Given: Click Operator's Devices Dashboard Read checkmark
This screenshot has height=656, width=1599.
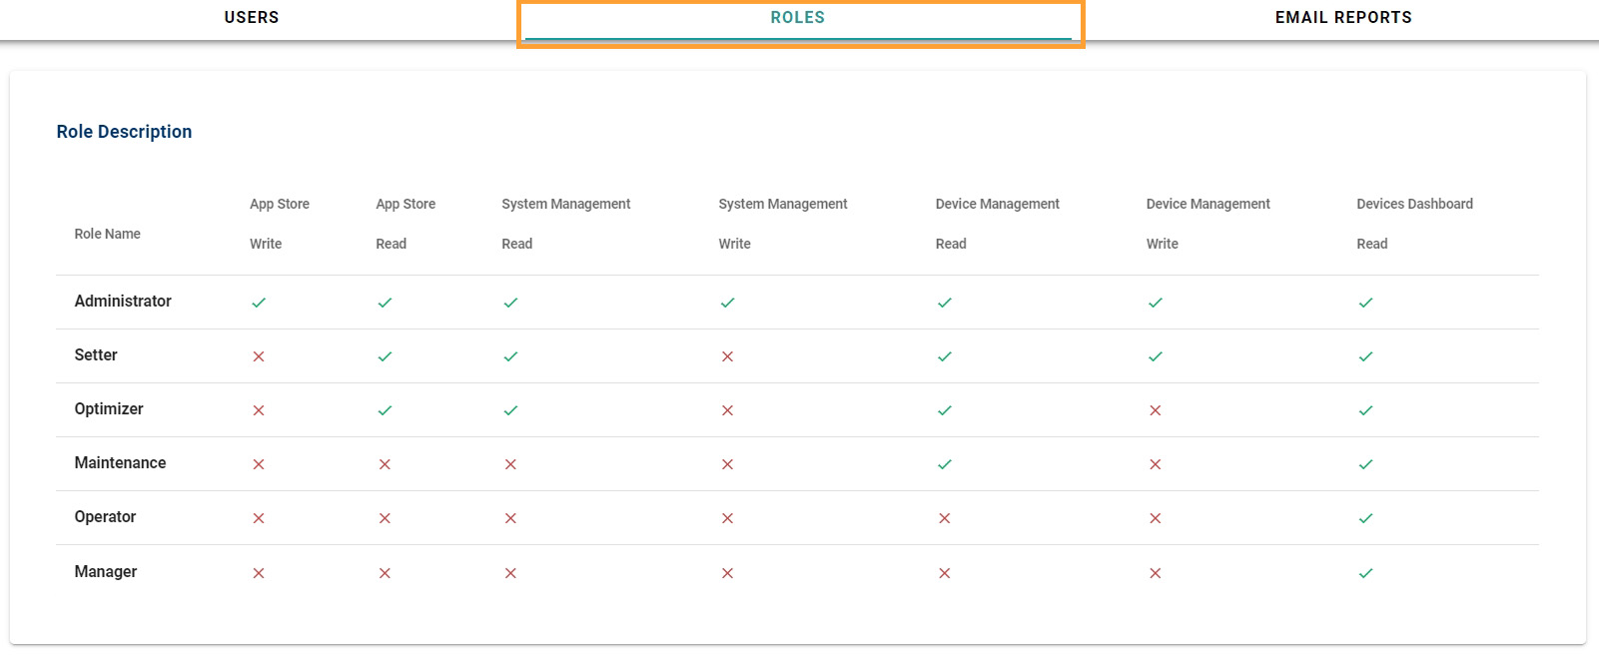Looking at the screenshot, I should 1365,518.
